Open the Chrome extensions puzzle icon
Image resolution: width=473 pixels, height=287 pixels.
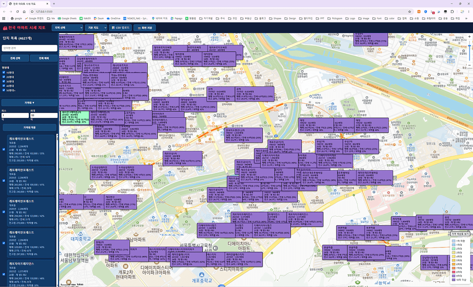(452, 12)
